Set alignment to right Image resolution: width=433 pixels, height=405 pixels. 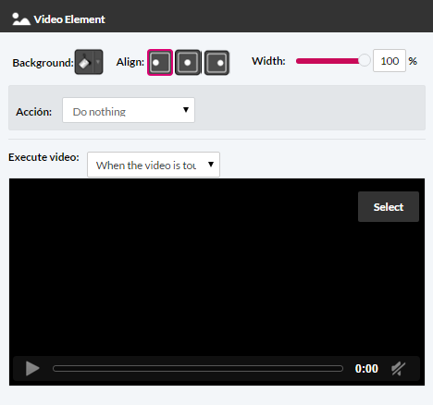[x=216, y=63]
